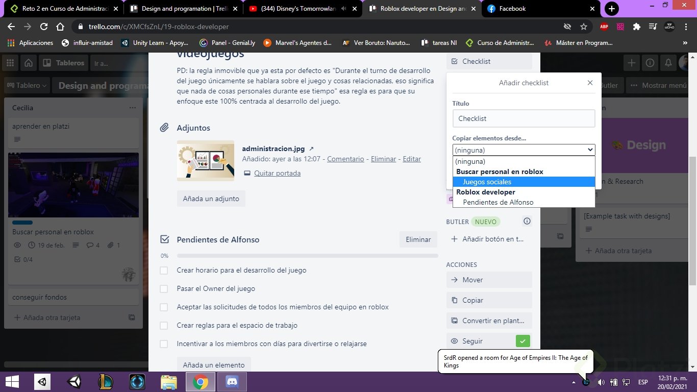Open the 'Copiar elementos desde' dropdown
The width and height of the screenshot is (697, 392).
tap(524, 150)
